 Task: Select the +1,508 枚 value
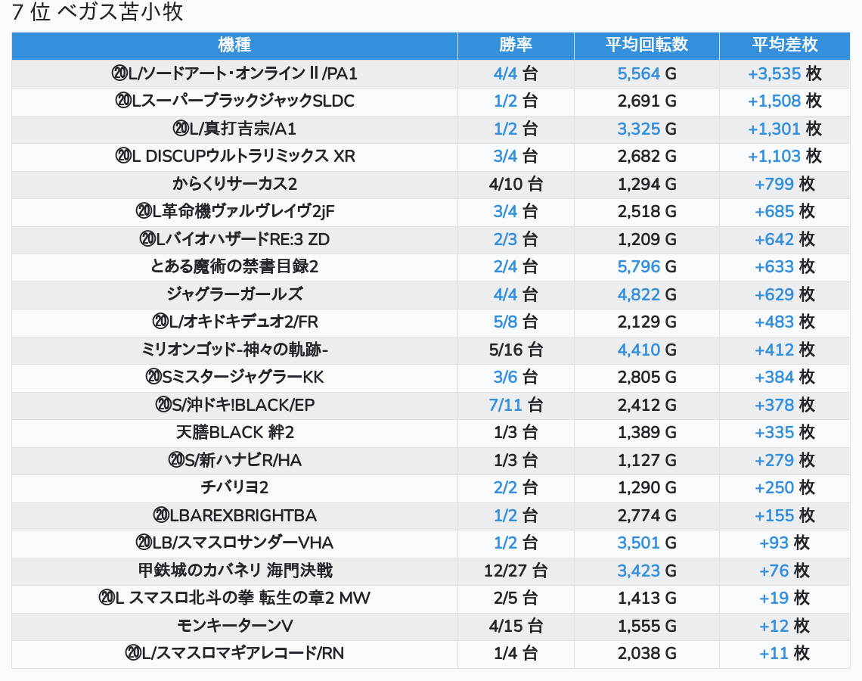tap(784, 101)
